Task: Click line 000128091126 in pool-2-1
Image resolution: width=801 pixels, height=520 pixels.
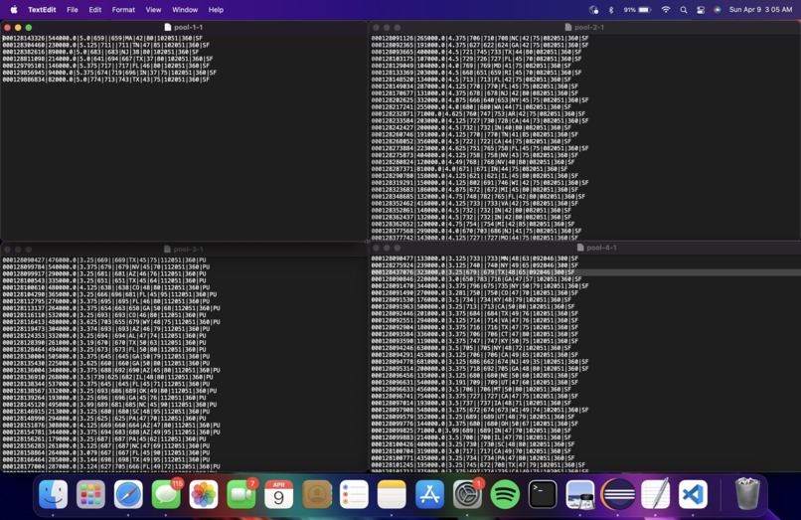Action: click(480, 39)
